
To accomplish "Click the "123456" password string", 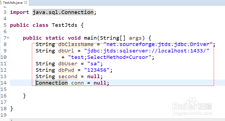I will tap(97, 70).
